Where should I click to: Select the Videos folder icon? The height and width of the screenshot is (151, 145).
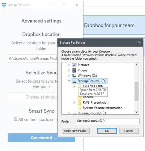[x=74, y=70]
